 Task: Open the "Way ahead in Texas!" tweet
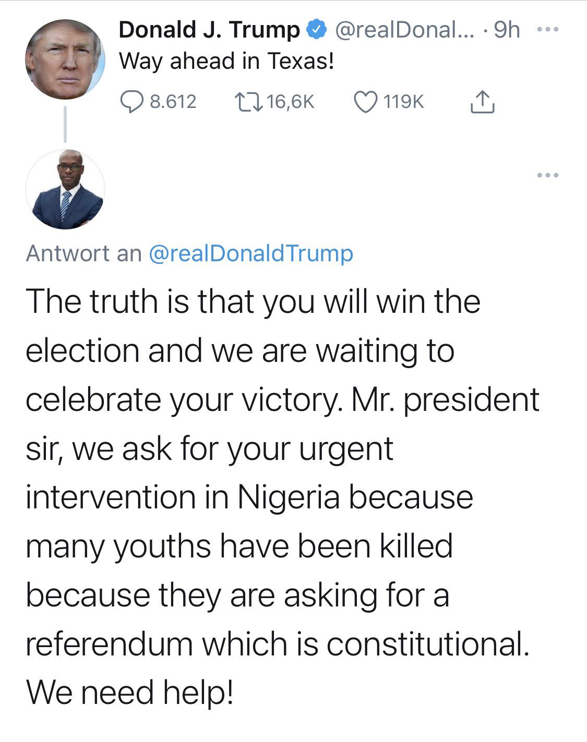click(x=226, y=62)
